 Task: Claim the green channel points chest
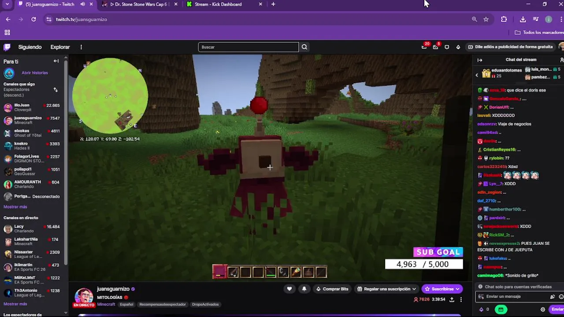pyautogui.click(x=501, y=310)
